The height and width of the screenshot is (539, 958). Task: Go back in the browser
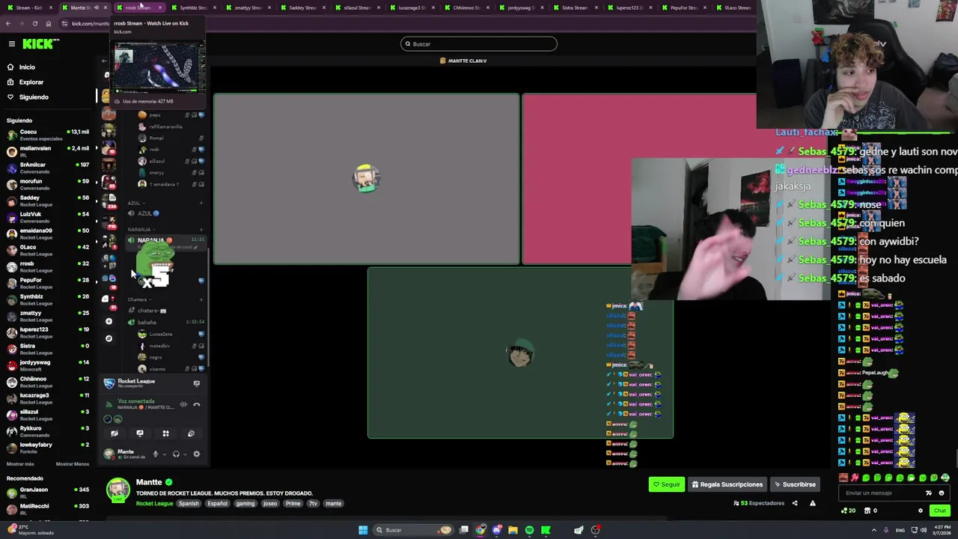click(8, 24)
